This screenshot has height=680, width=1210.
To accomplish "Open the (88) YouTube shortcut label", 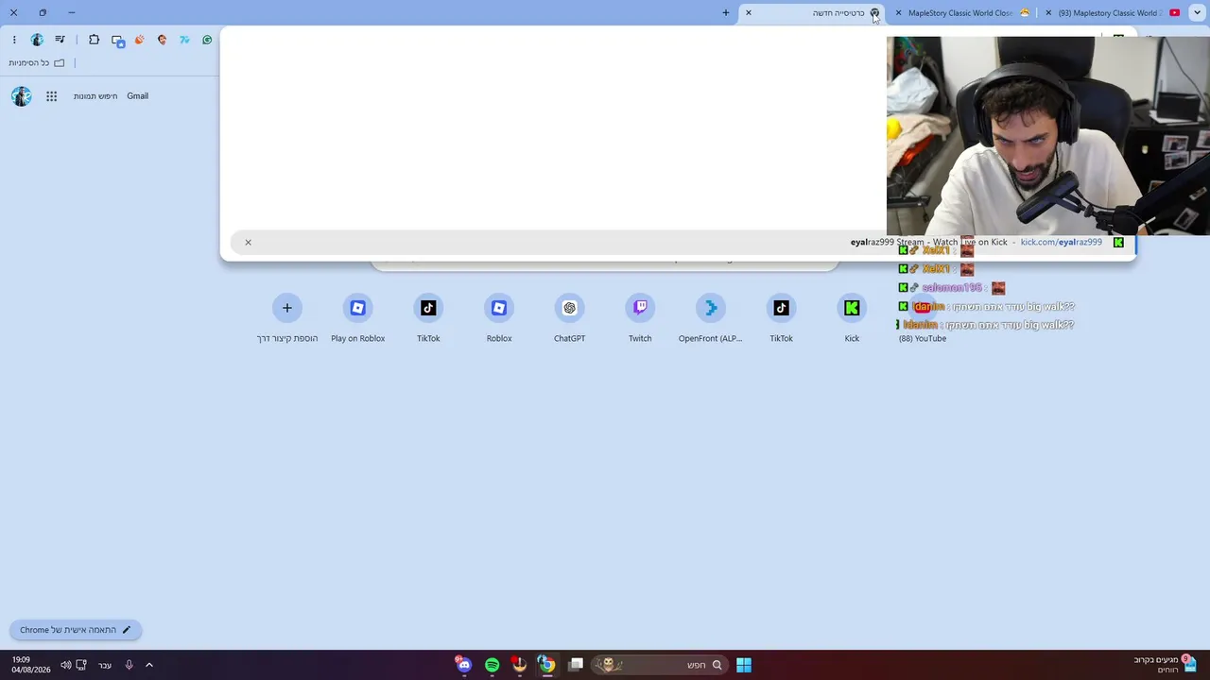I will pyautogui.click(x=923, y=338).
